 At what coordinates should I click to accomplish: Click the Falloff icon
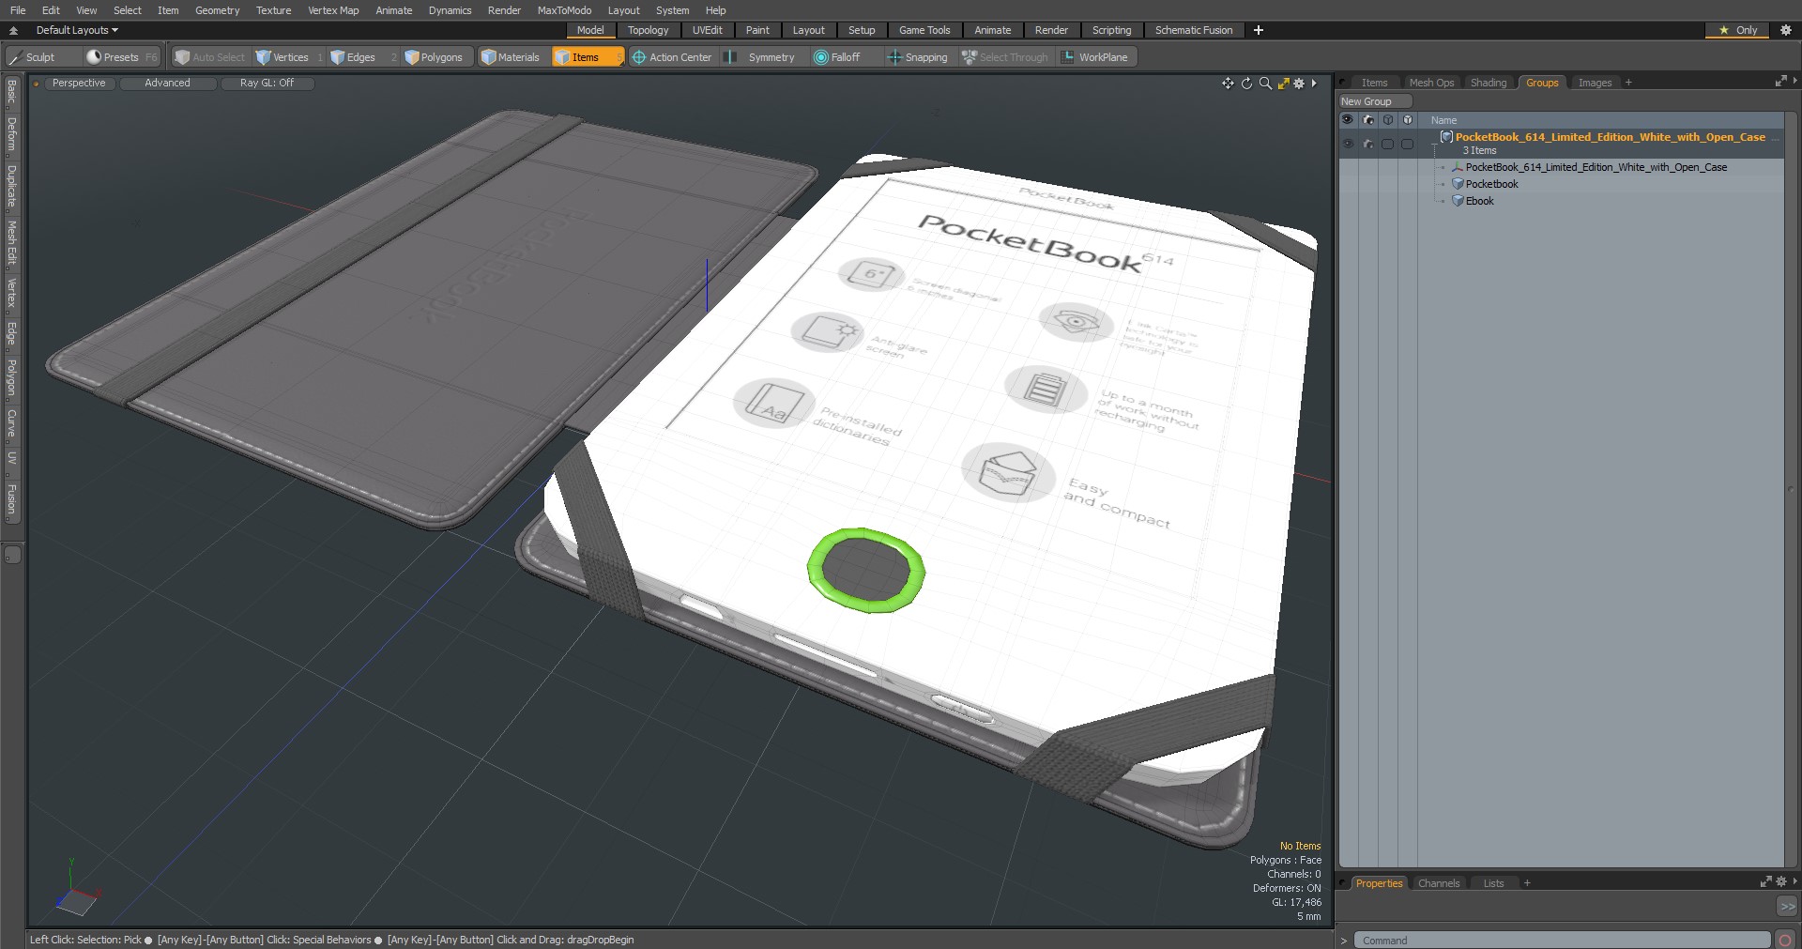[x=821, y=57]
